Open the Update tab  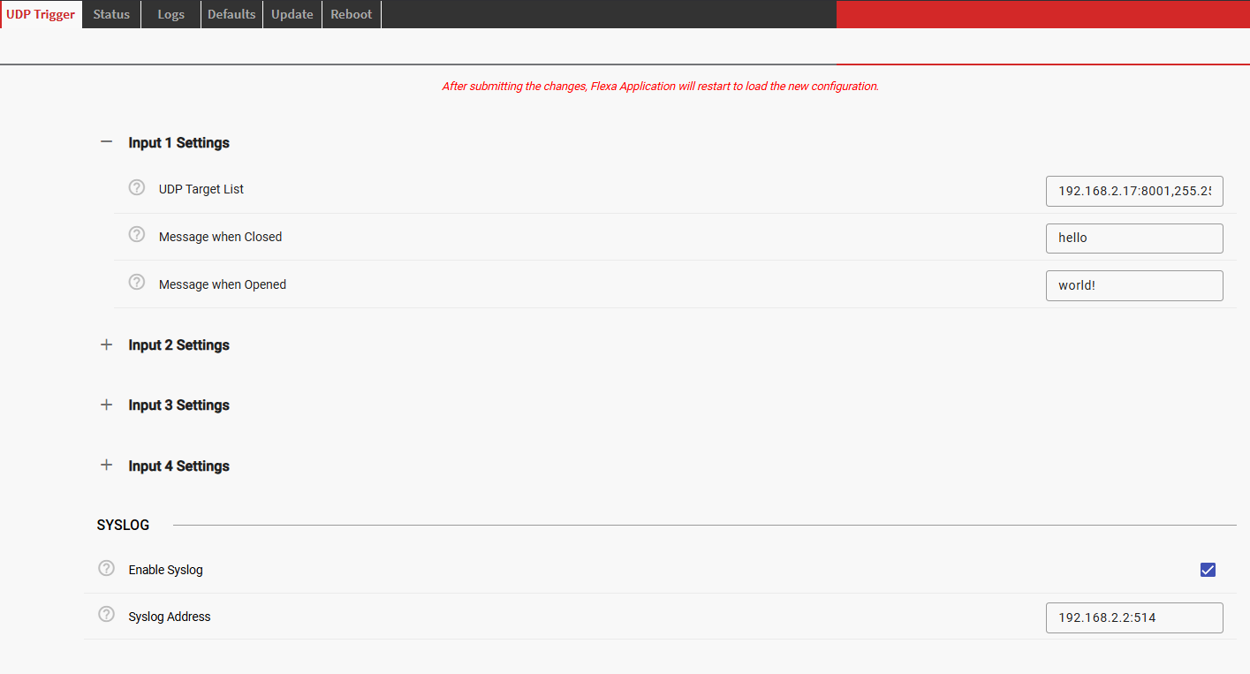(x=292, y=14)
